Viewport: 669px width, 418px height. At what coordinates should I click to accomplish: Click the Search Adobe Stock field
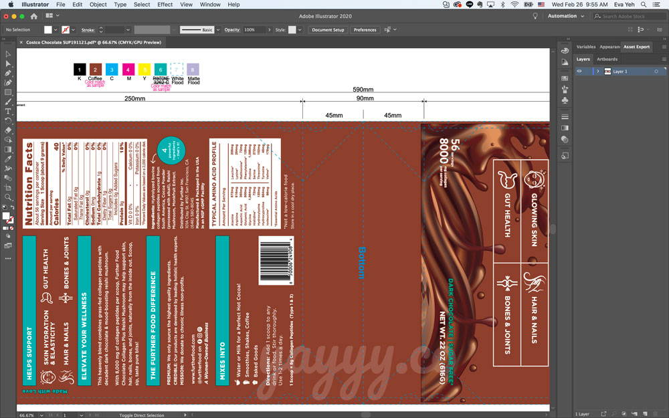pos(629,16)
